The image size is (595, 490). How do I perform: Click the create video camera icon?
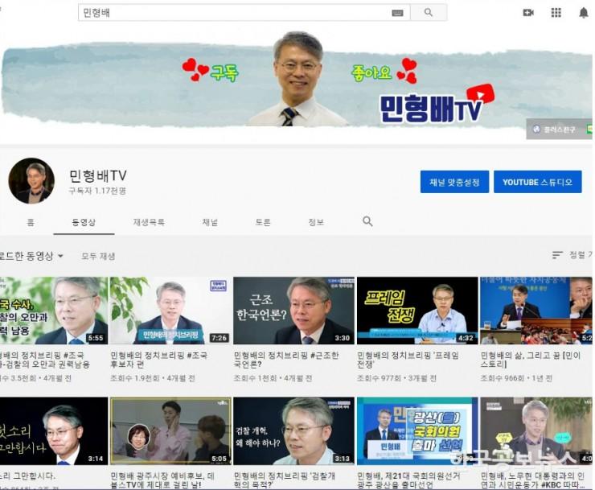(528, 13)
